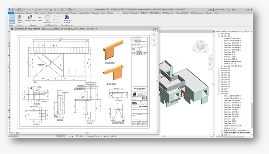Open External Tools in the Add-Ins ribbon
Image resolution: width=269 pixels, height=154 pixels.
coord(20,19)
